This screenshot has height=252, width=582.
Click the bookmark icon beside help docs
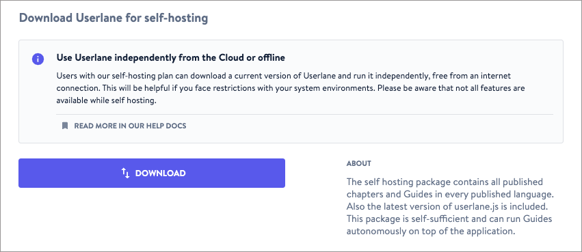coord(65,126)
